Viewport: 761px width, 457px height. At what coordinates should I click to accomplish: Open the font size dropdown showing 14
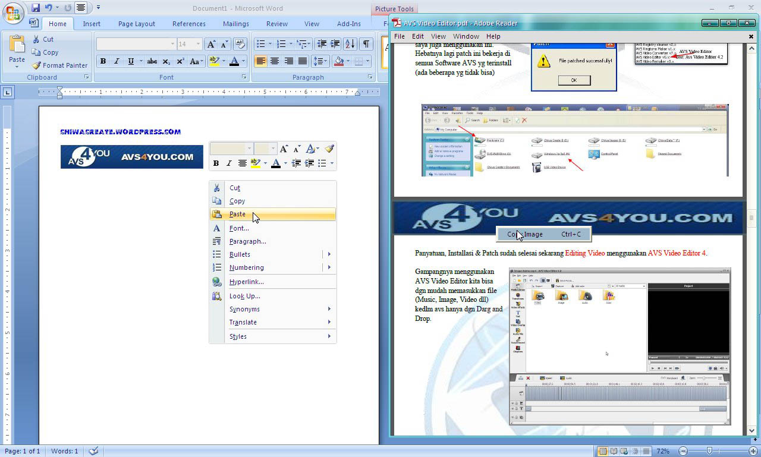(199, 44)
